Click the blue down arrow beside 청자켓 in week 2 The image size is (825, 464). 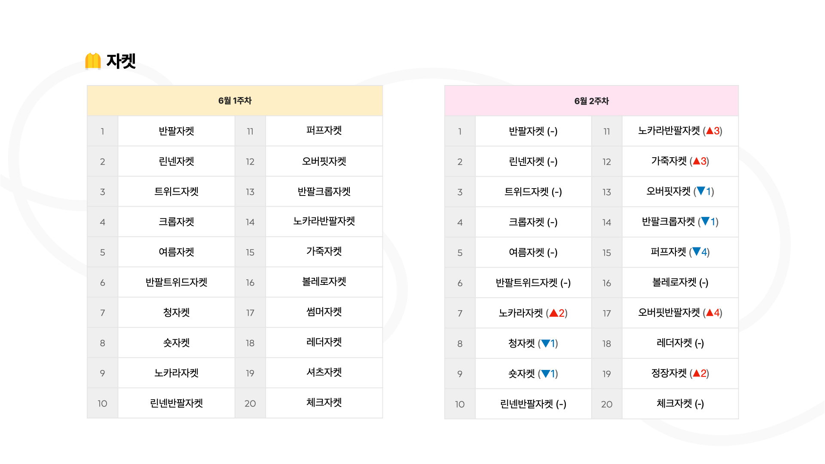point(546,343)
